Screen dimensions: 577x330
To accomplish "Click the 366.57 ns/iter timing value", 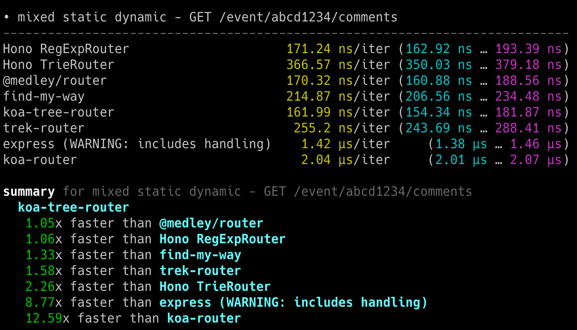I will click(x=337, y=65).
